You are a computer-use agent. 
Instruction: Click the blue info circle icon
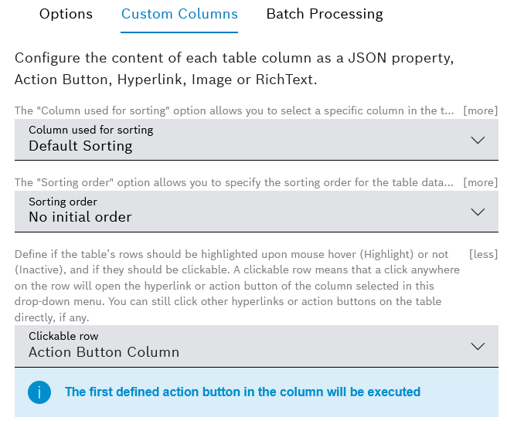[39, 392]
